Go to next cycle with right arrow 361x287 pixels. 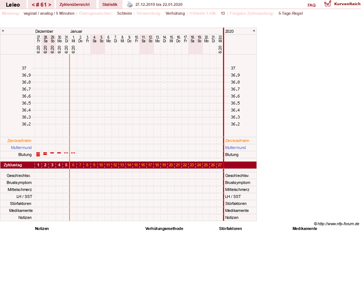pyautogui.click(x=50, y=5)
